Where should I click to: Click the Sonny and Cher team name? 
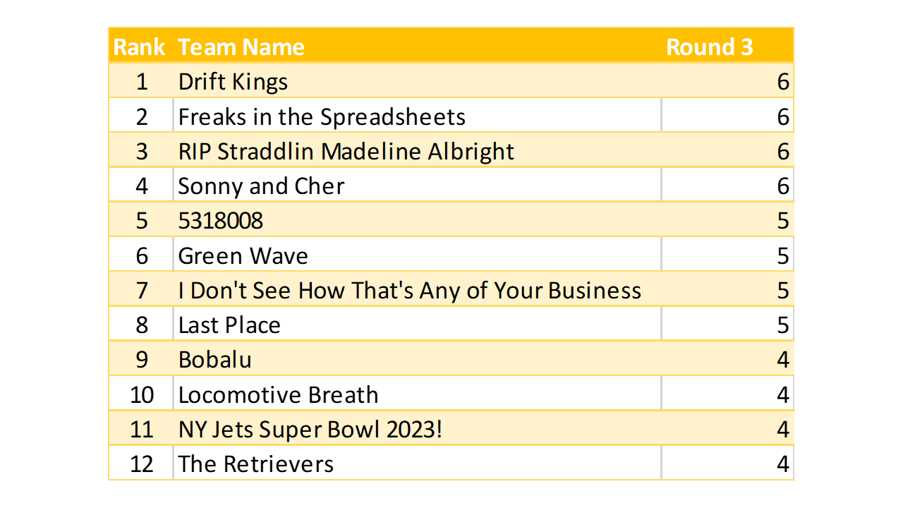point(261,186)
